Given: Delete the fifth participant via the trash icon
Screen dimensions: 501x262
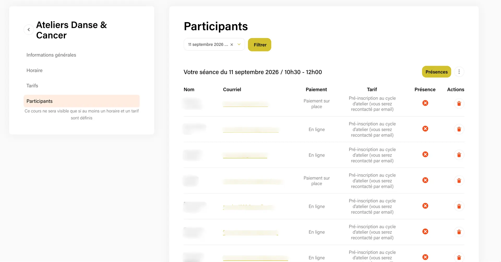Looking at the screenshot, I should pos(459,206).
